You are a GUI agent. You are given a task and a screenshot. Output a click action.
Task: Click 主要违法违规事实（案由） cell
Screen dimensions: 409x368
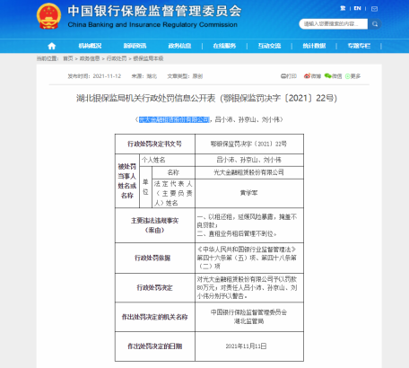[x=155, y=225]
